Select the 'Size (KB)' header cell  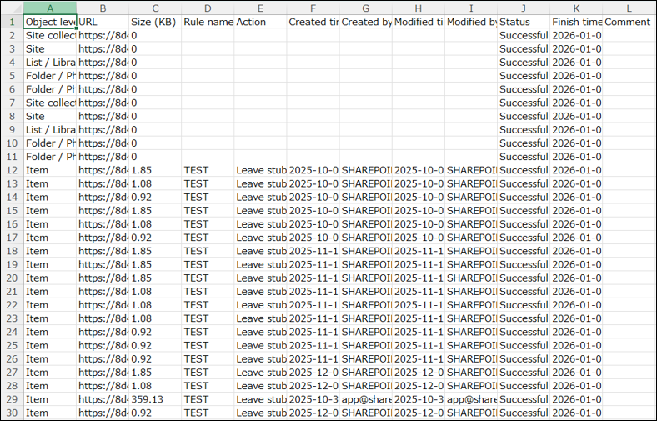pos(154,22)
